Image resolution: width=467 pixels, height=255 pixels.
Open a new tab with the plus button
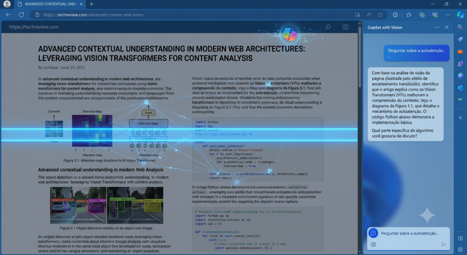point(91,4)
